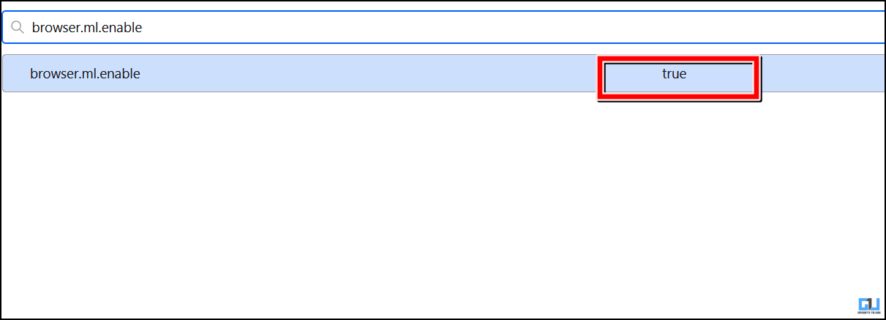Click the empty end of the search bar
886x320 pixels.
(732, 28)
